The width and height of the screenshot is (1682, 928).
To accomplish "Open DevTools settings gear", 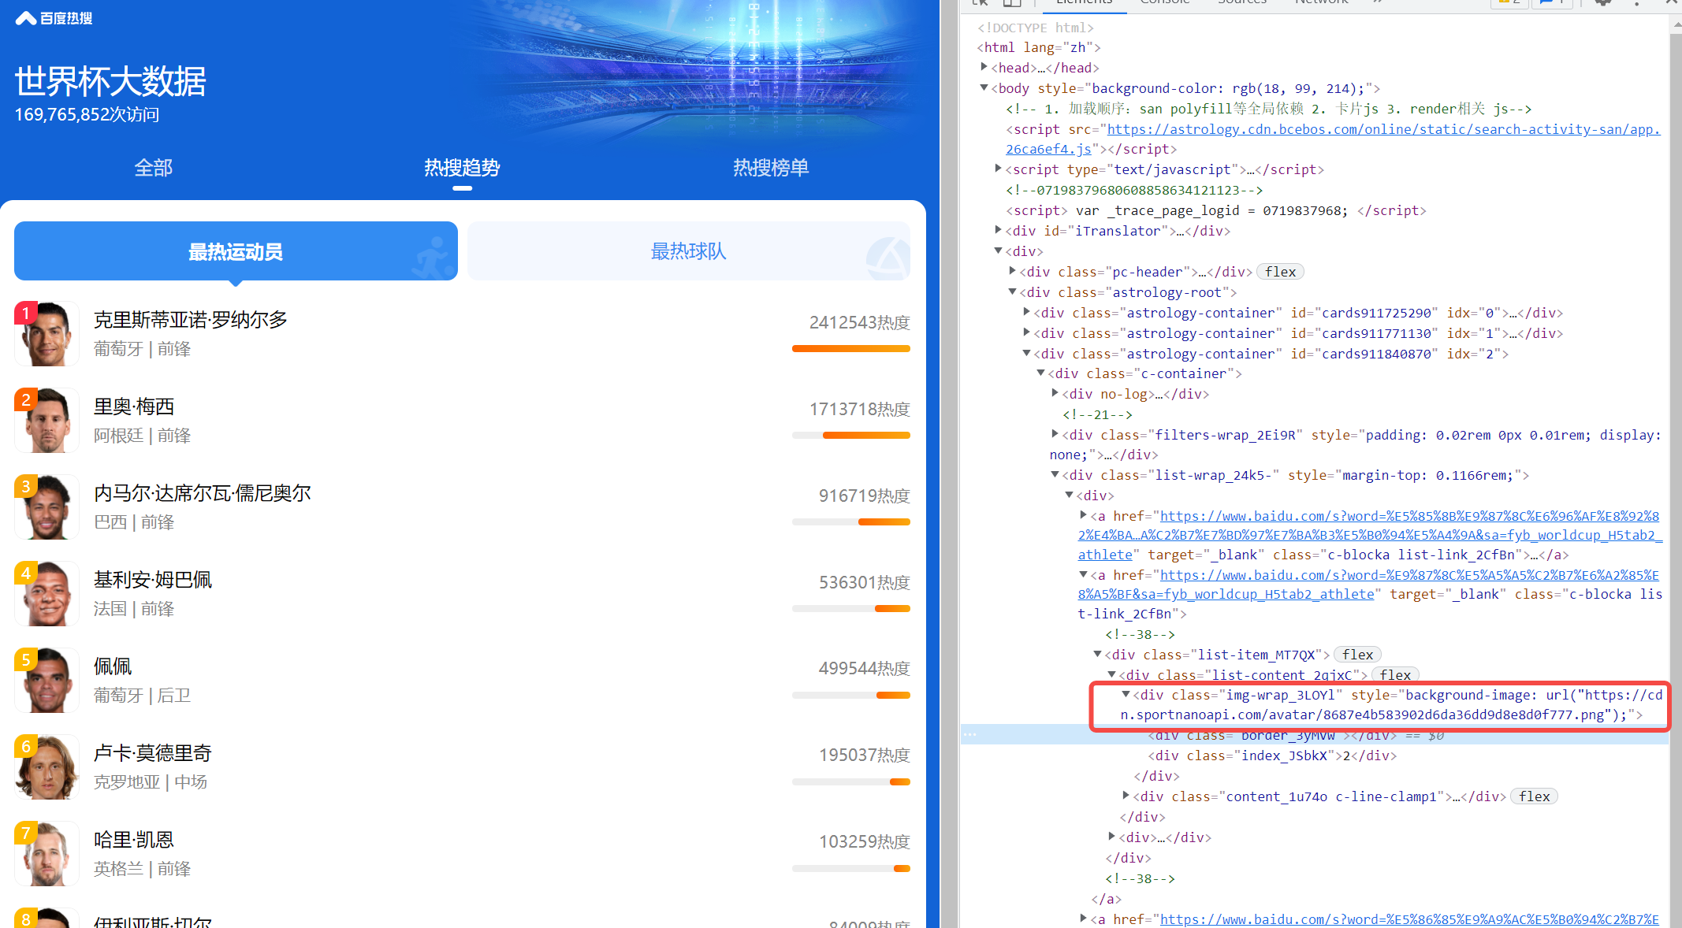I will [1602, 2].
